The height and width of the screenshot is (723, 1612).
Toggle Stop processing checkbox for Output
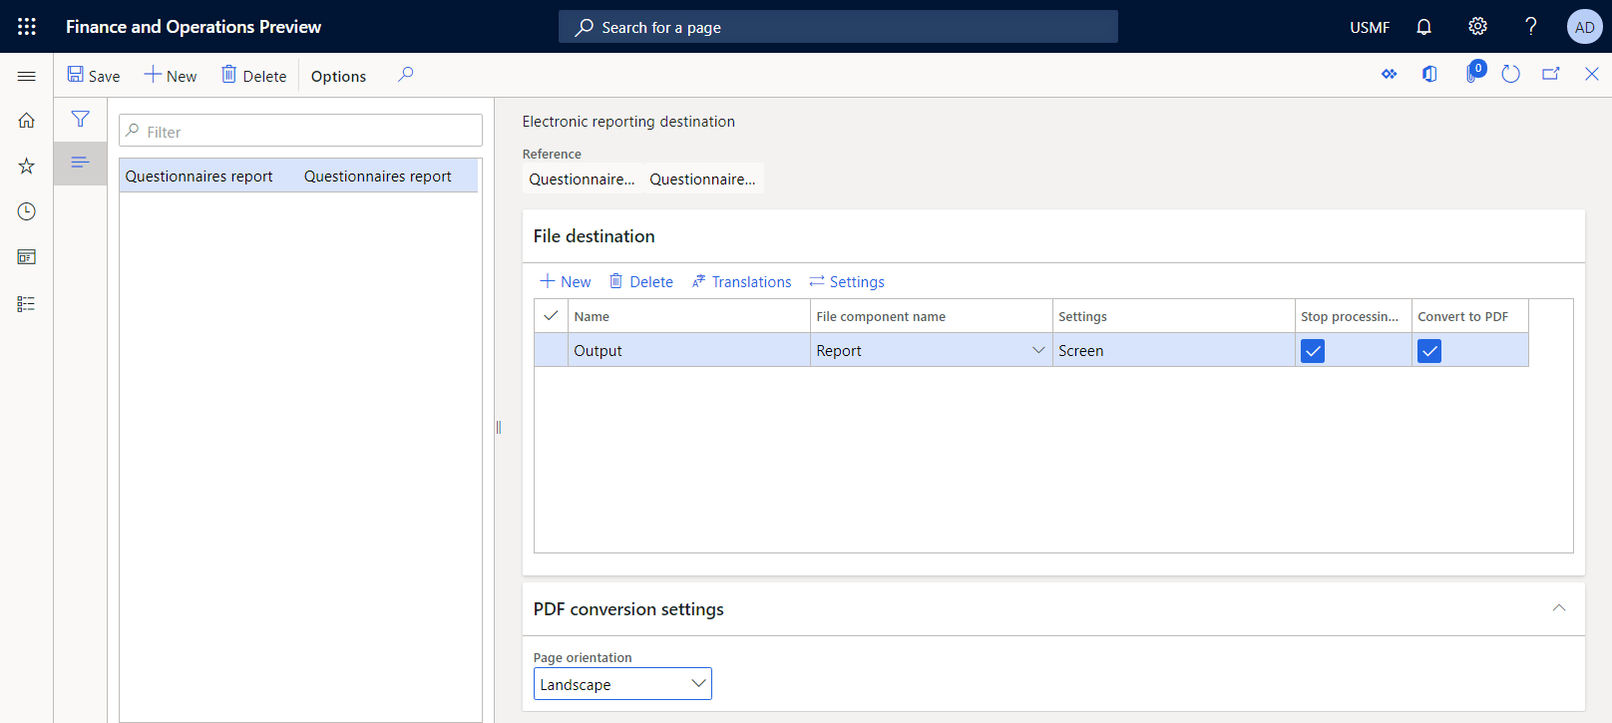pos(1313,351)
